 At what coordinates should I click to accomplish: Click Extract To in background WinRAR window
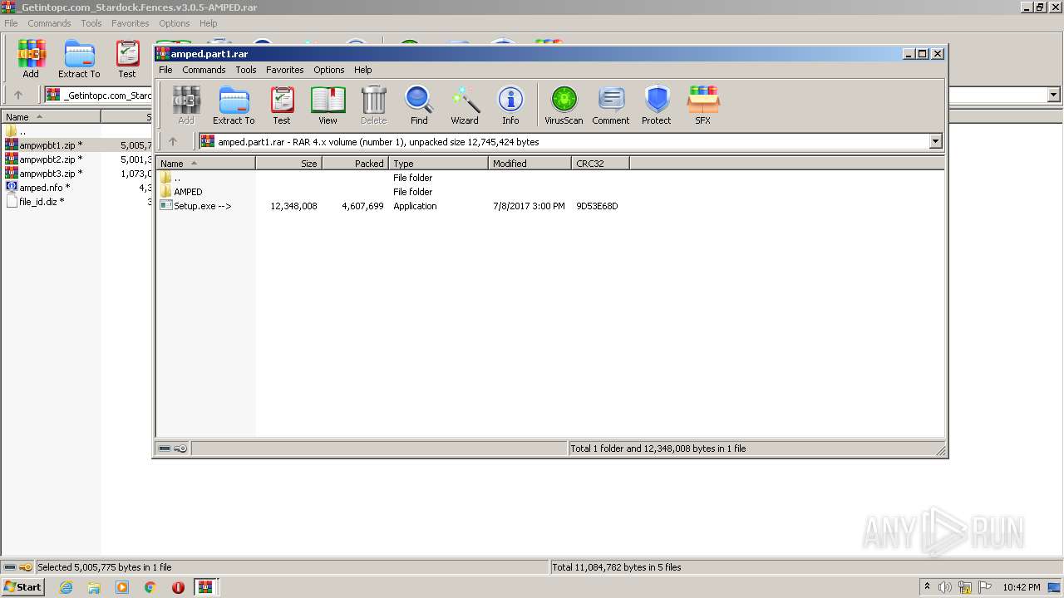coord(79,58)
